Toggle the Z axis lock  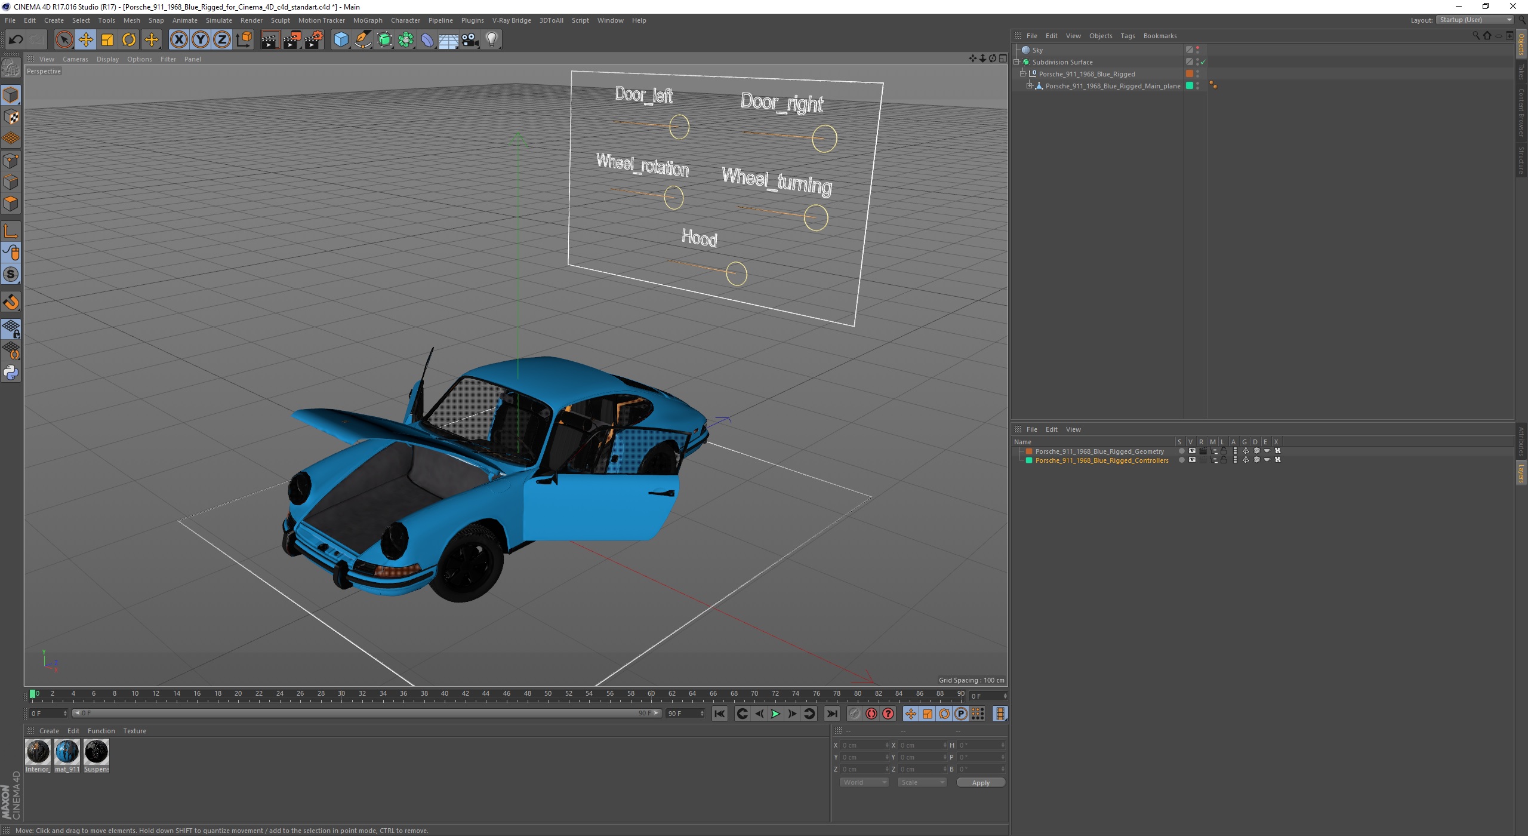[x=222, y=40]
